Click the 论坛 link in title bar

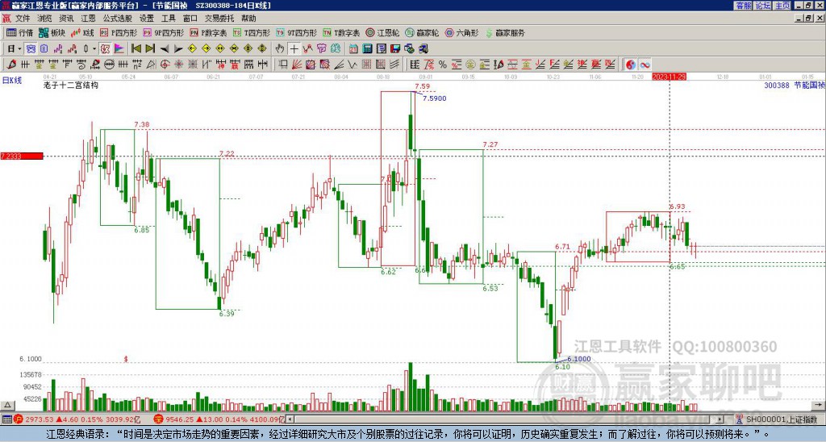(x=762, y=6)
